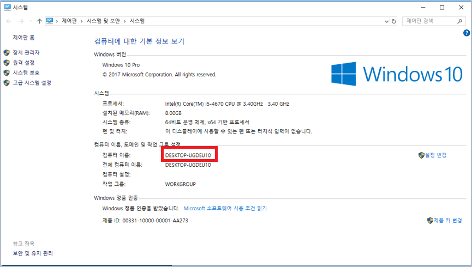472x267 pixels.
Task: Open address bar history dropdown
Action: coord(386,21)
